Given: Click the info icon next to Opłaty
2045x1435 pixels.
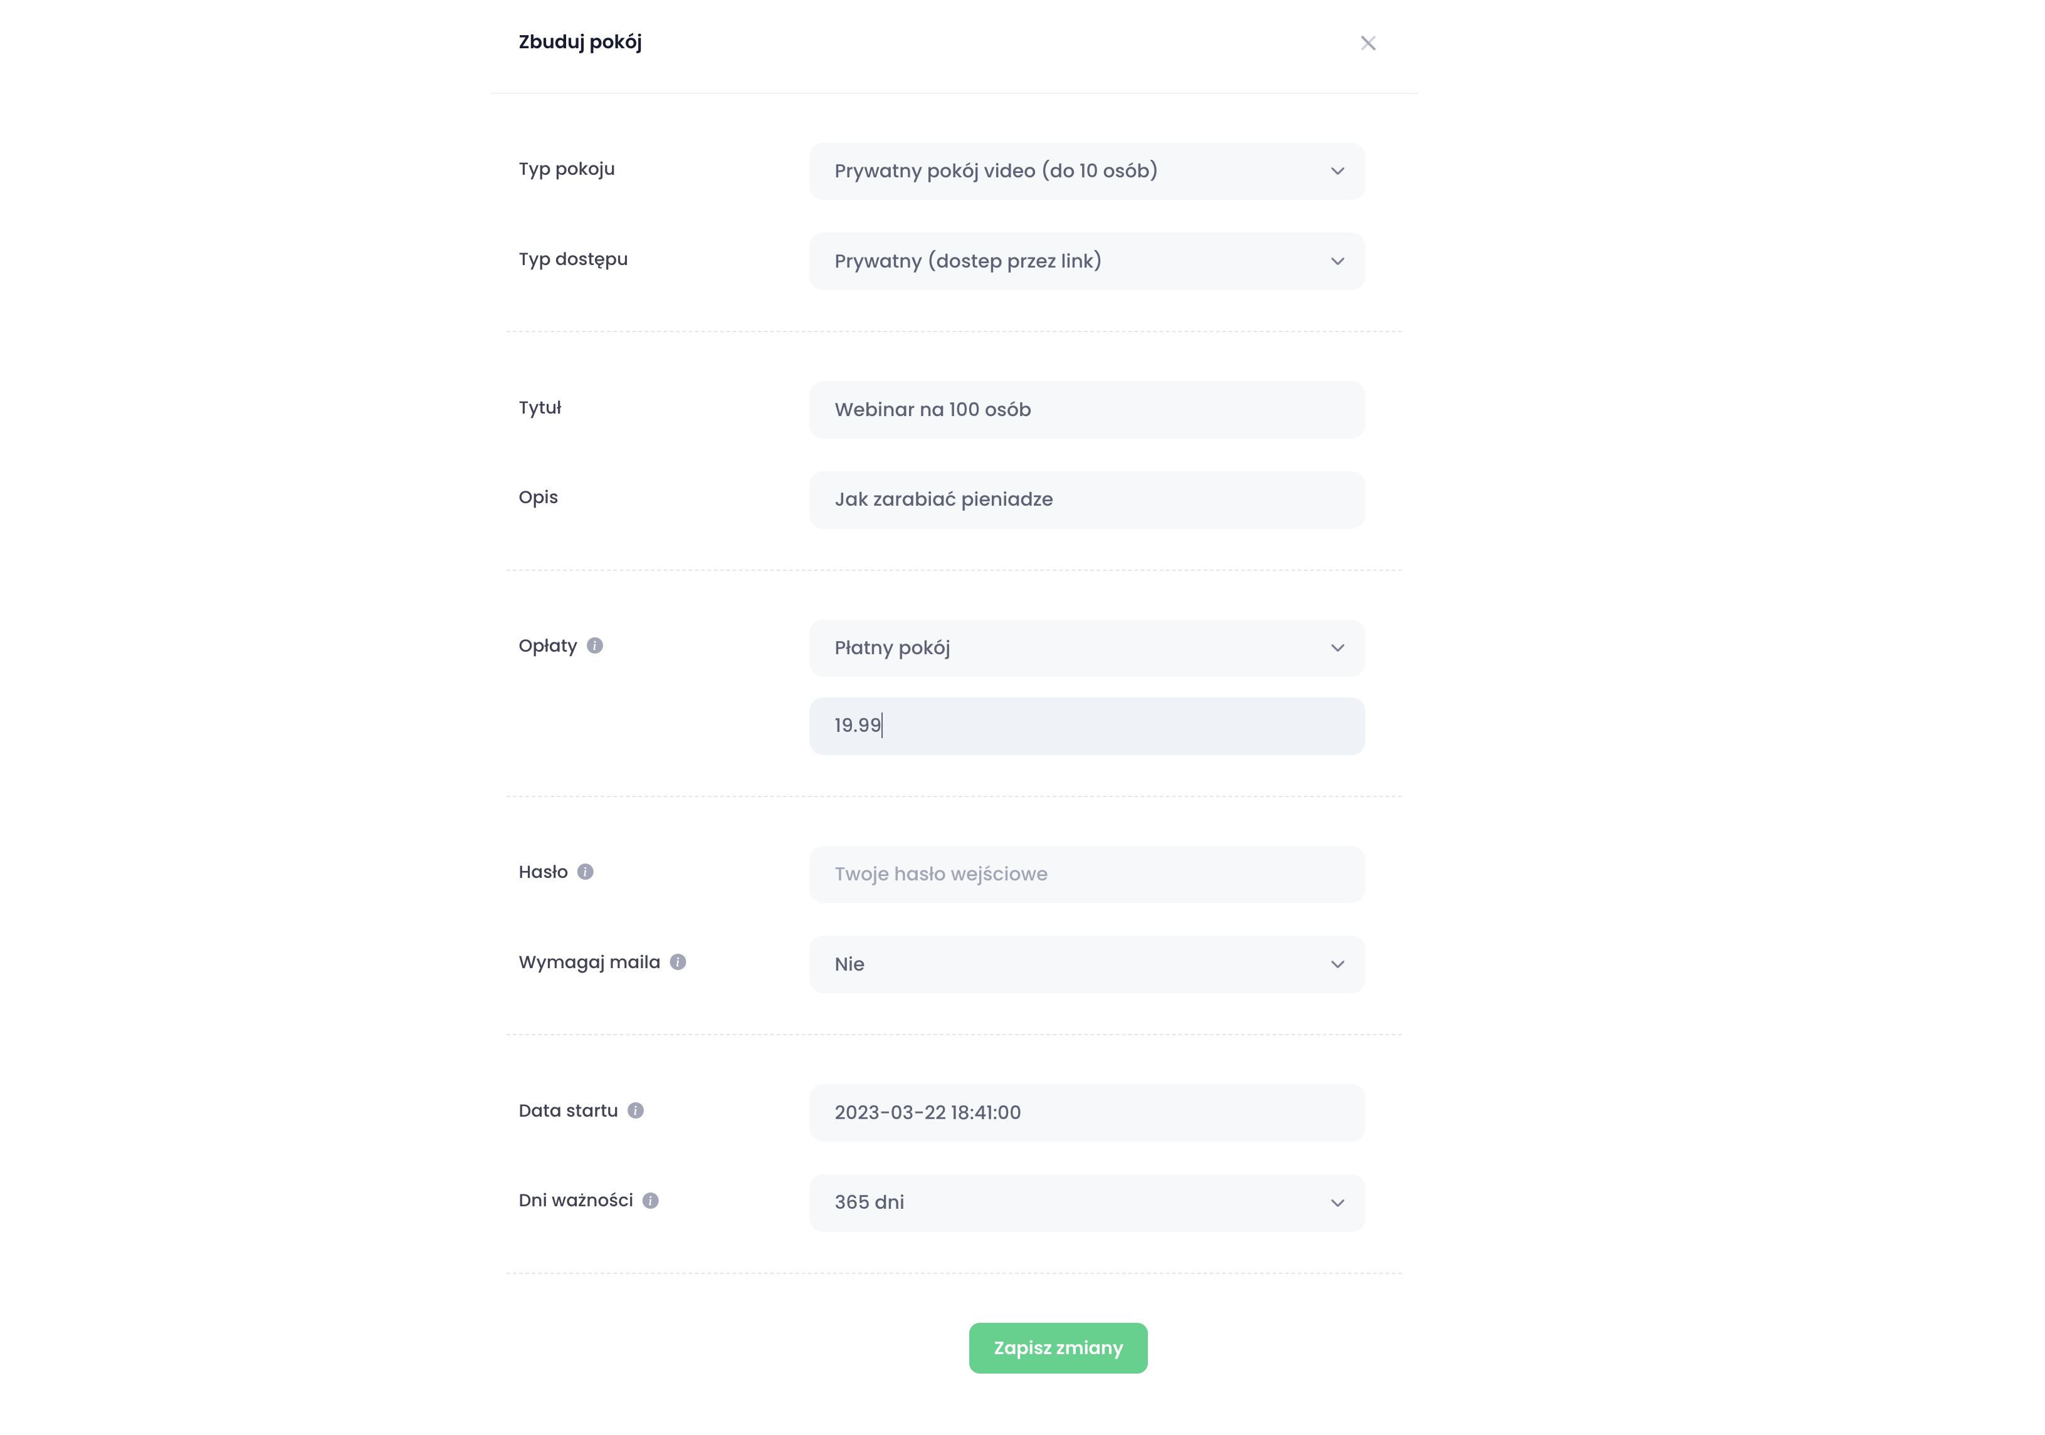Looking at the screenshot, I should click(595, 645).
